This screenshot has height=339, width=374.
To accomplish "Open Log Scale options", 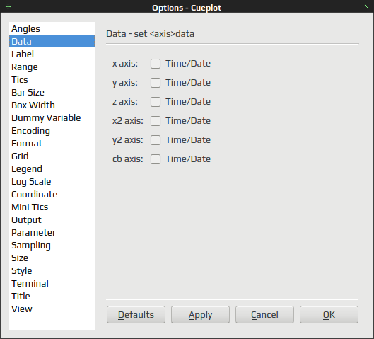I will 52,181.
